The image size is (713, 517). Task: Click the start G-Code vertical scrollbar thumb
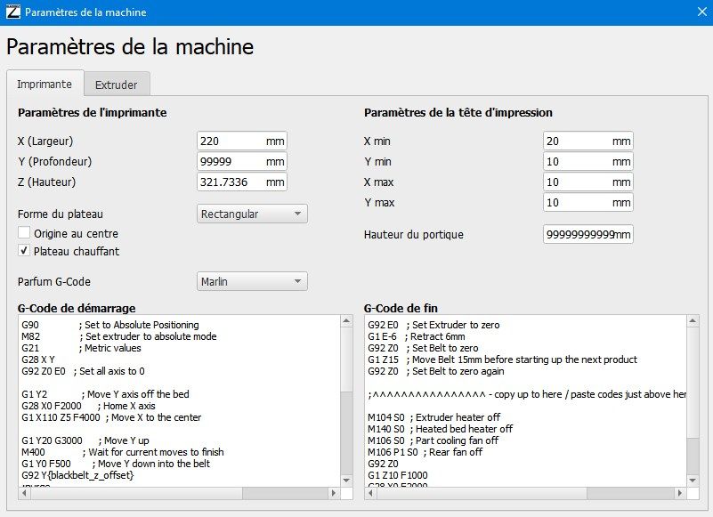coord(346,359)
